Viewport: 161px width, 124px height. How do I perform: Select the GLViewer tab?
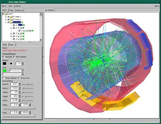tap(49, 10)
